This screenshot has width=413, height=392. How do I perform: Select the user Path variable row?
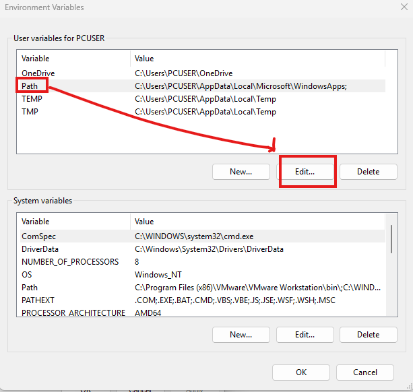(30, 86)
